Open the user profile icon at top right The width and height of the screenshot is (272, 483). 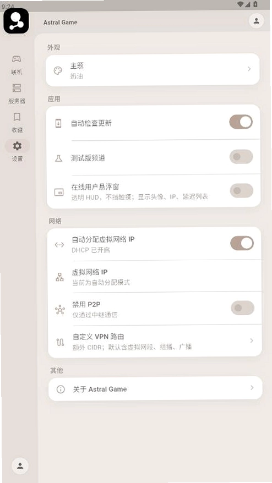click(x=256, y=21)
